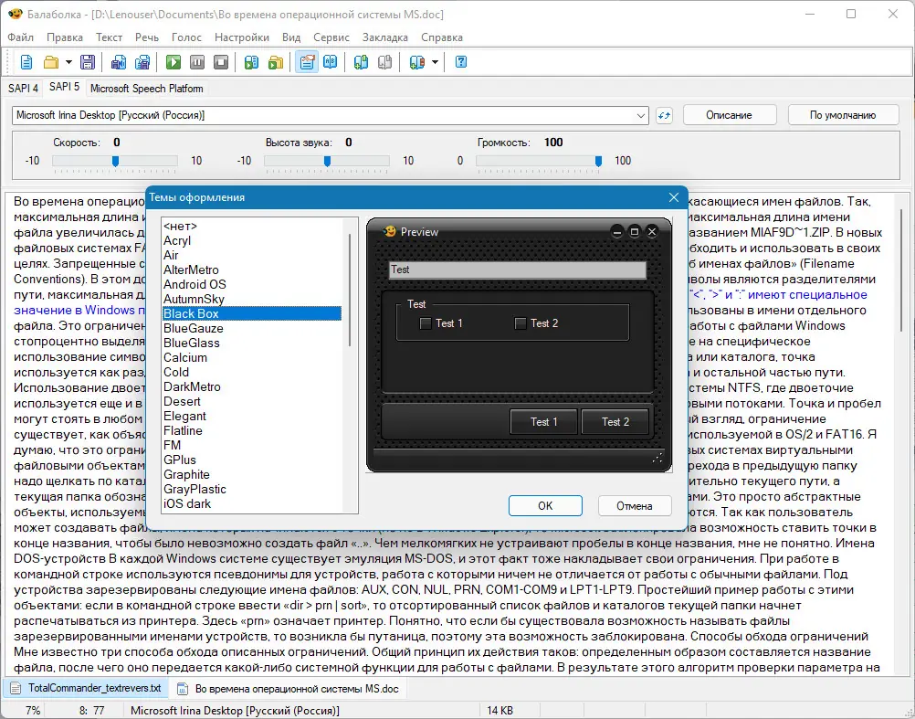This screenshot has height=719, width=915.
Task: Open the Вид menu
Action: [291, 37]
